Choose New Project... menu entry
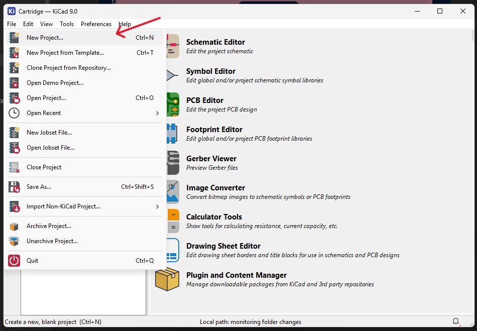 point(85,38)
